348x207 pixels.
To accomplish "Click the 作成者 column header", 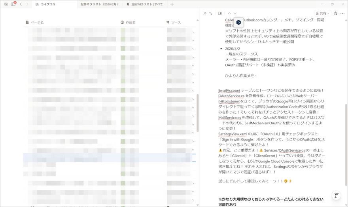I will pyautogui.click(x=130, y=23).
